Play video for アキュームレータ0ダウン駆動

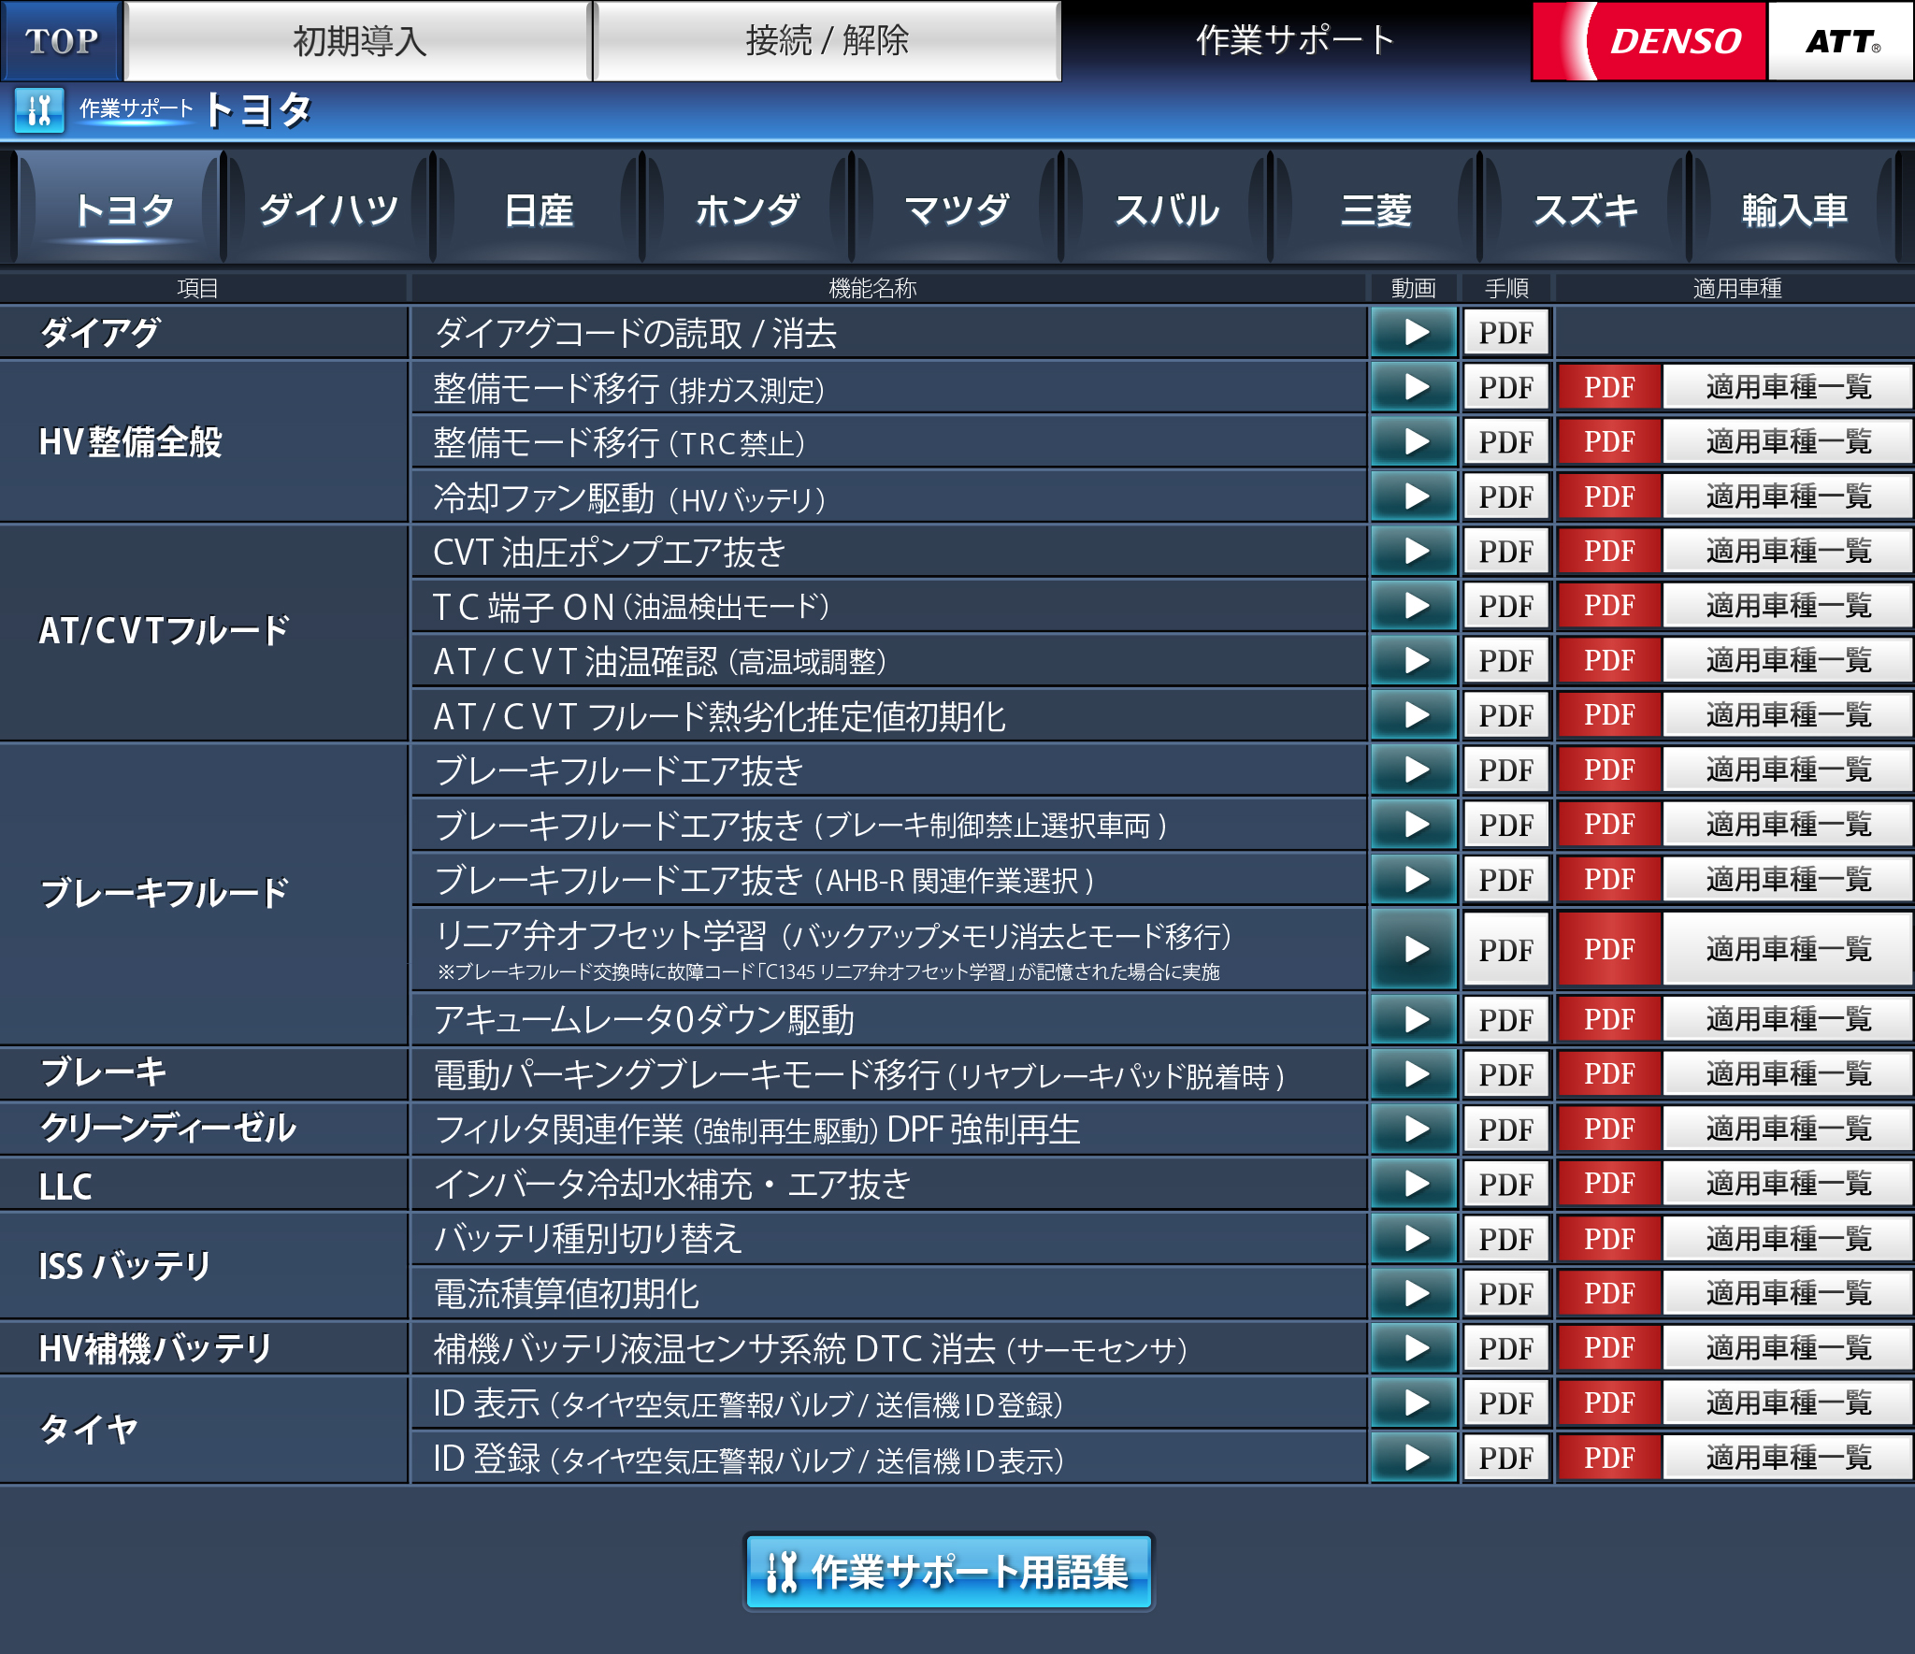[x=1415, y=1019]
